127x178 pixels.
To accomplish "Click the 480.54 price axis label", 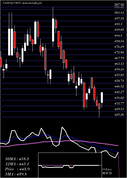I will click(x=119, y=41).
